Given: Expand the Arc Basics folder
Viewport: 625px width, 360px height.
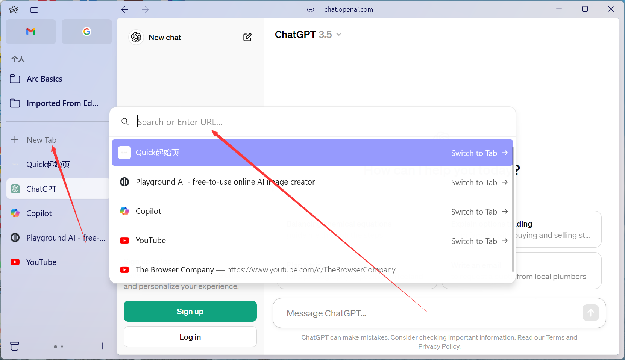Looking at the screenshot, I should pos(44,79).
